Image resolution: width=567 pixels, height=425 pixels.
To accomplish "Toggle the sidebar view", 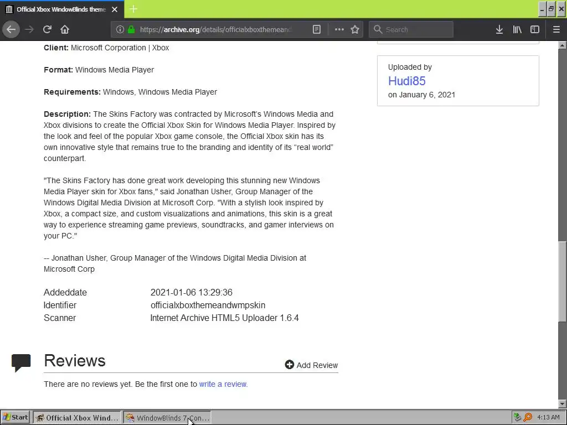I will click(x=535, y=29).
